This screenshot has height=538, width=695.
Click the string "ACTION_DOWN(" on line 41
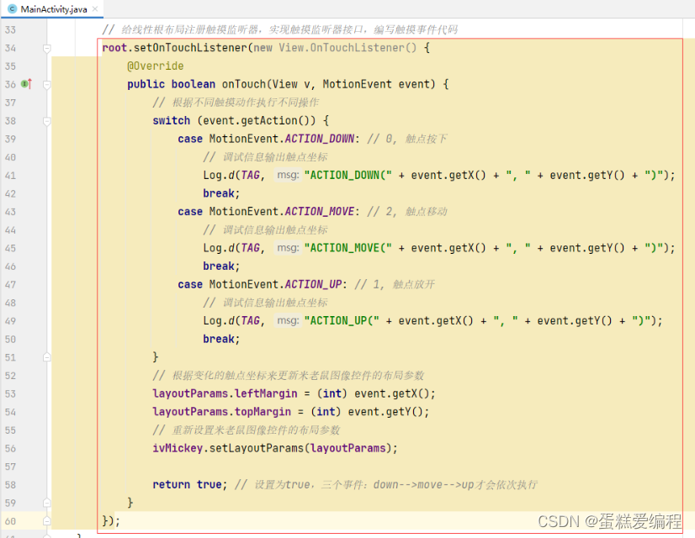pyautogui.click(x=348, y=176)
